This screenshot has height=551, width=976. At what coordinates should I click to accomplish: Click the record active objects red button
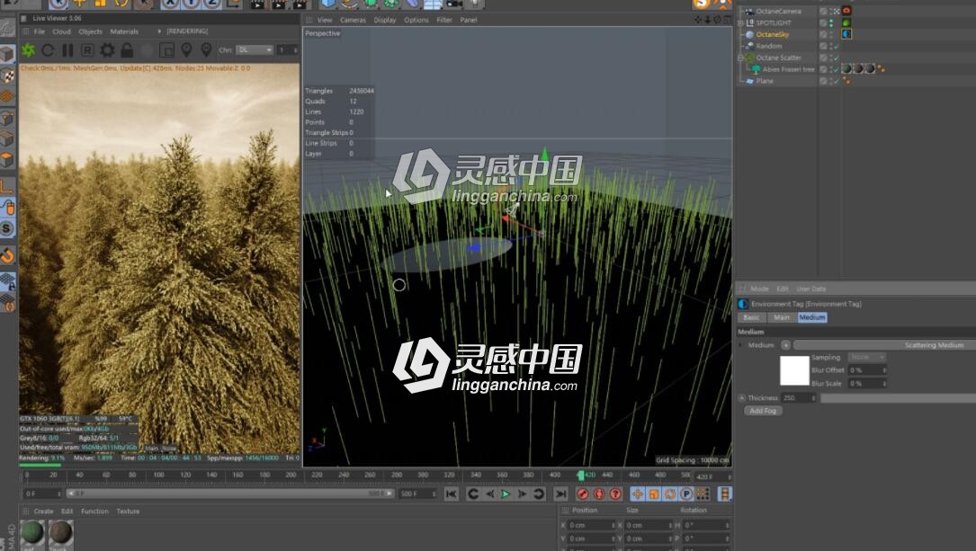[583, 493]
